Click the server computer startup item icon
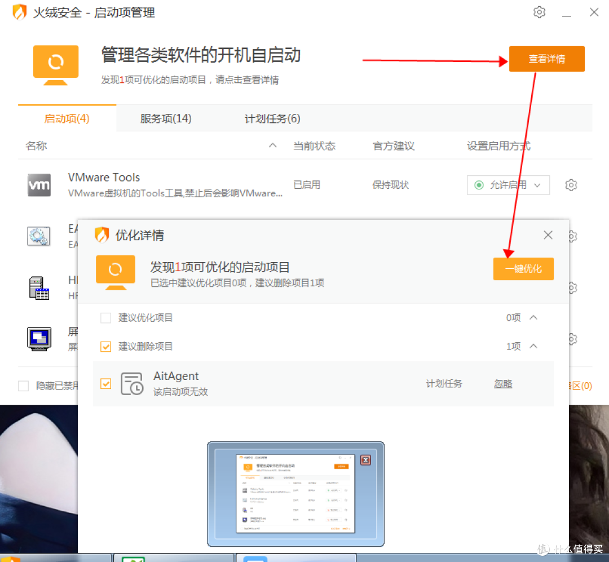 (x=39, y=288)
